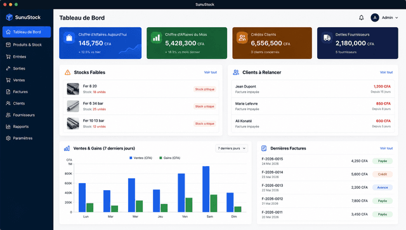Open Produits & Stock section
The width and height of the screenshot is (406, 230).
pos(27,45)
